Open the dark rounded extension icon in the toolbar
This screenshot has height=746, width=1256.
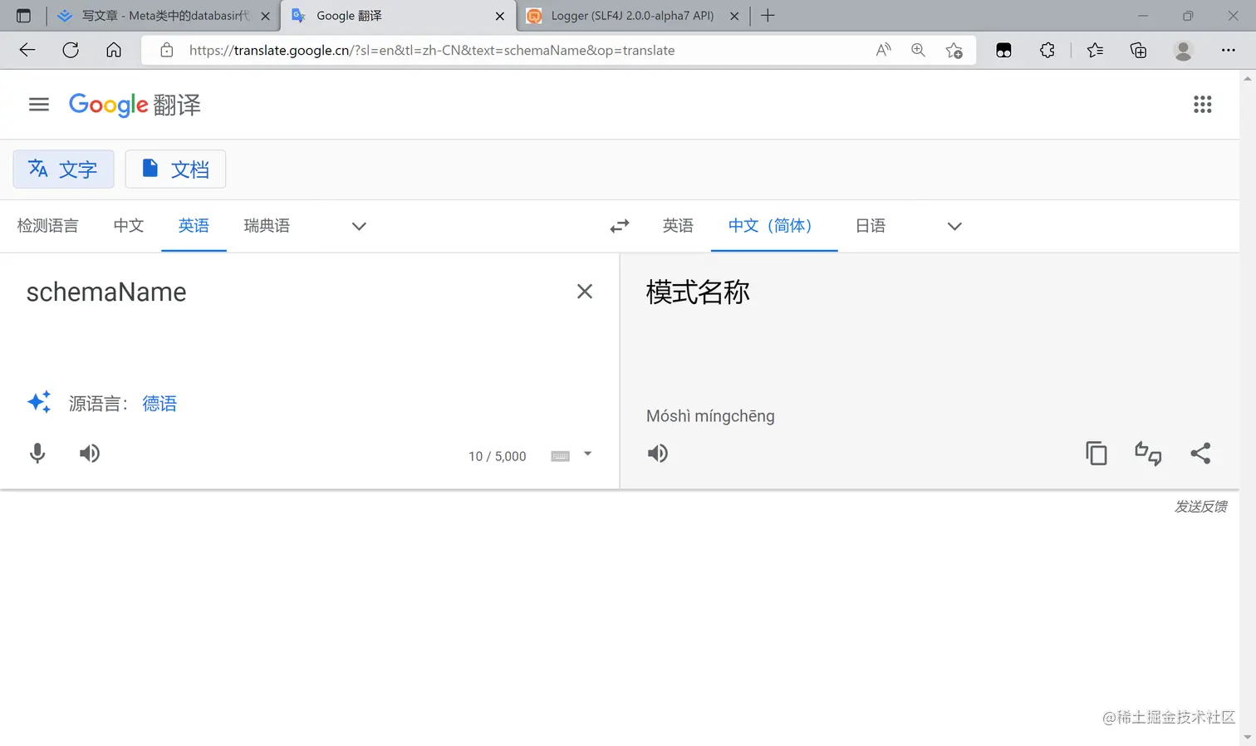[1003, 51]
